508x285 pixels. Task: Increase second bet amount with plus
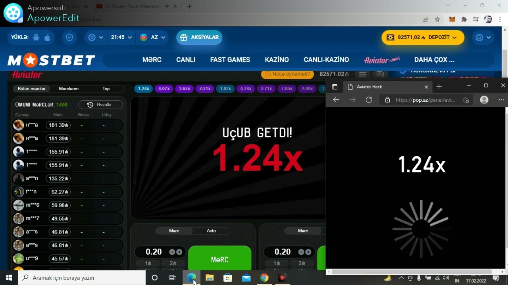pyautogui.click(x=308, y=252)
